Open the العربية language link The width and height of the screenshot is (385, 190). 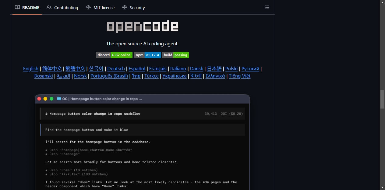pos(63,76)
